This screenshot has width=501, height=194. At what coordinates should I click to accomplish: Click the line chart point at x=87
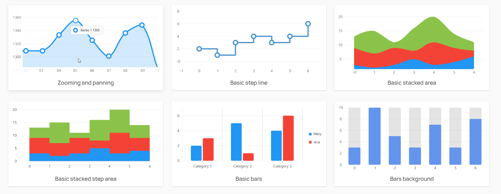tap(109, 56)
